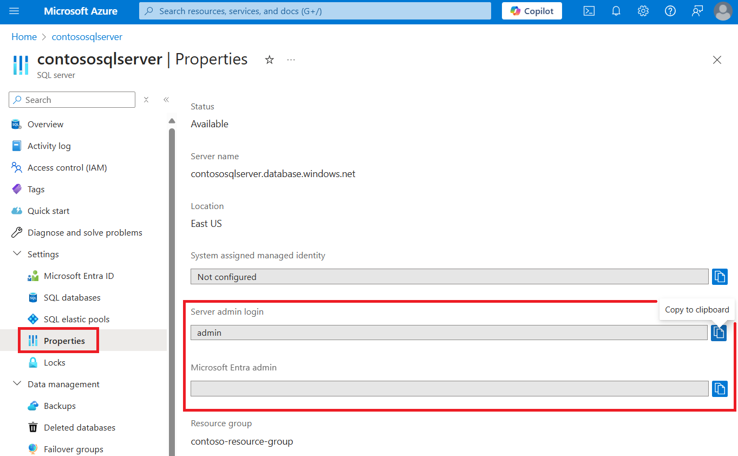Copy the server admin login to clipboard

[719, 333]
